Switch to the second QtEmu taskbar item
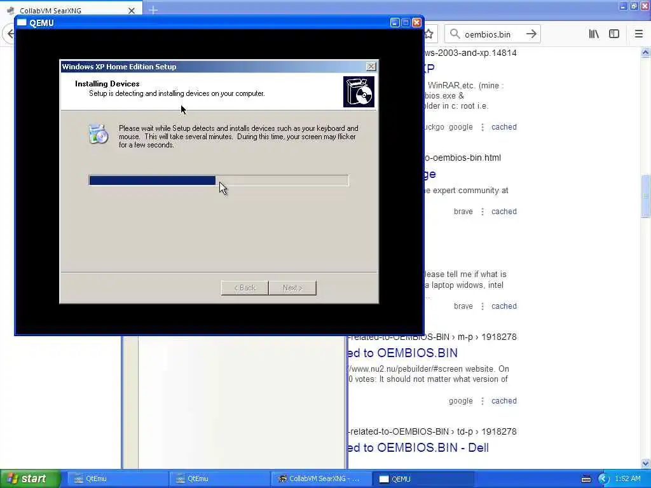Image resolution: width=651 pixels, height=488 pixels. (x=219, y=479)
